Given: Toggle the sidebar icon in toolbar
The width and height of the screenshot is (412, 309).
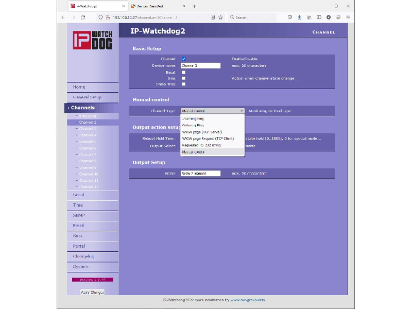Looking at the screenshot, I should (319, 18).
